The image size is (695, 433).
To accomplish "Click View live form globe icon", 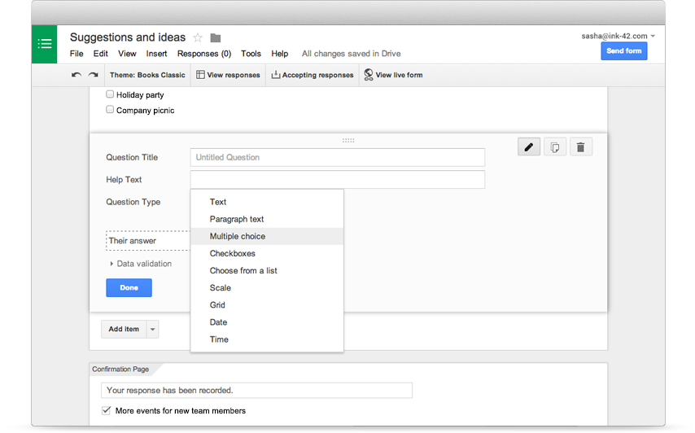I will point(369,74).
